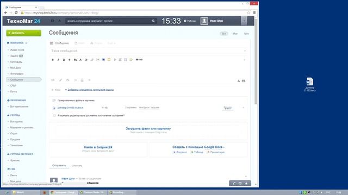Click the Тема сообщения subject field
The image size is (348, 195).
[x=148, y=51]
